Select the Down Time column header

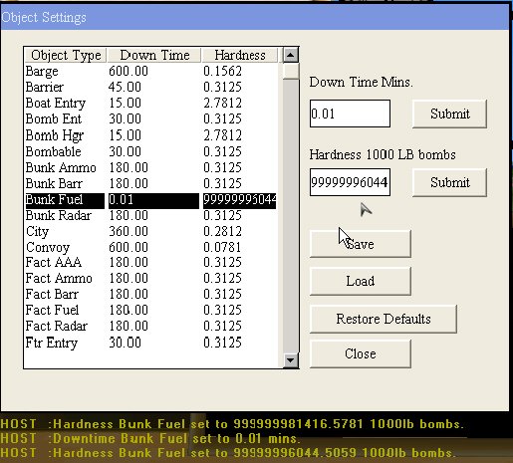point(154,55)
